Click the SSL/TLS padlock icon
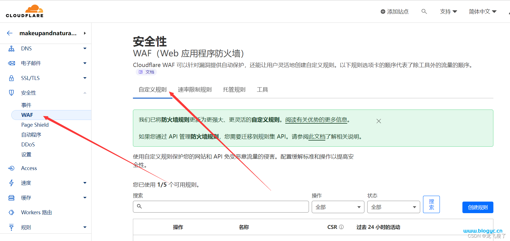 (11, 78)
